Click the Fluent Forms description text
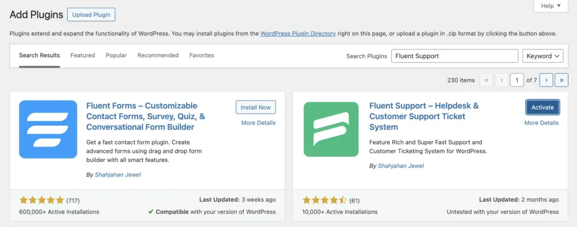The height and width of the screenshot is (227, 577). point(144,151)
